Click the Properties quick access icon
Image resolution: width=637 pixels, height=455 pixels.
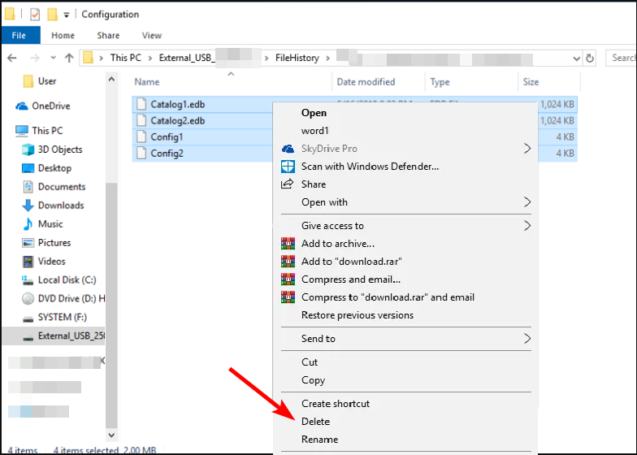point(35,15)
